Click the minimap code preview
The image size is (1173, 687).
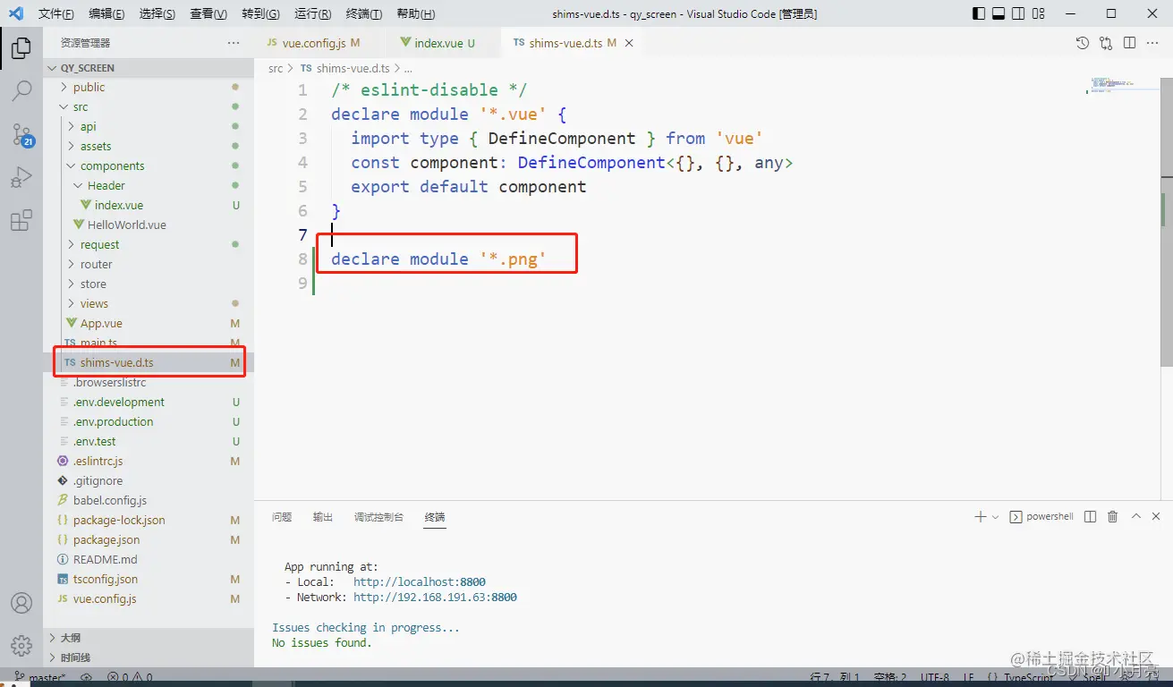[x=1112, y=85]
